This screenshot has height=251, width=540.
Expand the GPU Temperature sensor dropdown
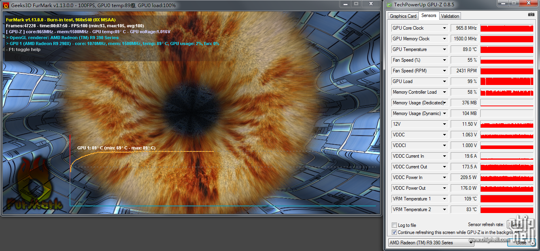(444, 49)
